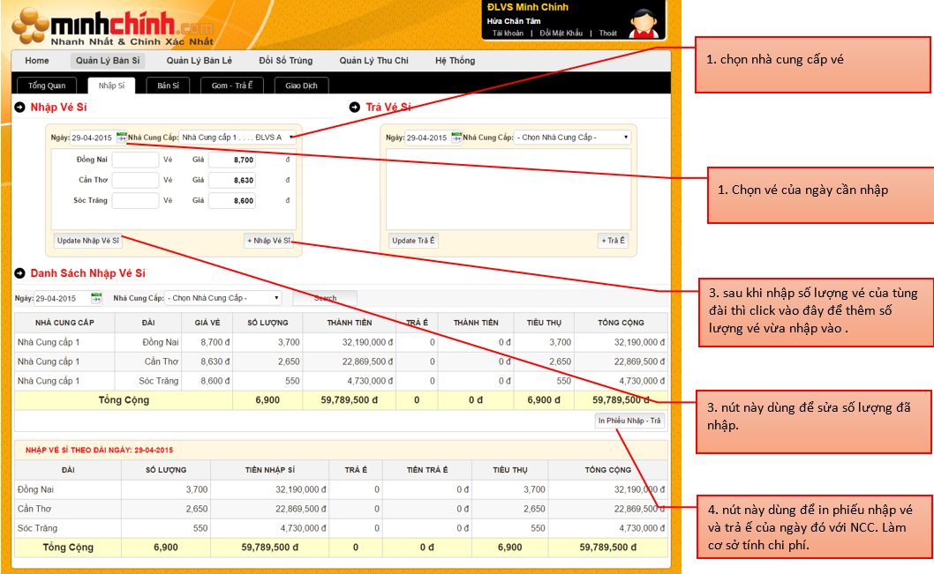The width and height of the screenshot is (934, 574).
Task: Open the Quản Lý Bán Lẻ menu
Action: point(200,61)
